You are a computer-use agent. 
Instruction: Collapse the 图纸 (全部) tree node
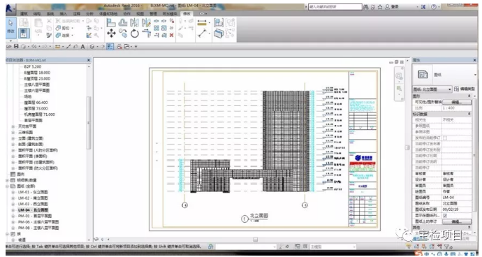coord(7,186)
